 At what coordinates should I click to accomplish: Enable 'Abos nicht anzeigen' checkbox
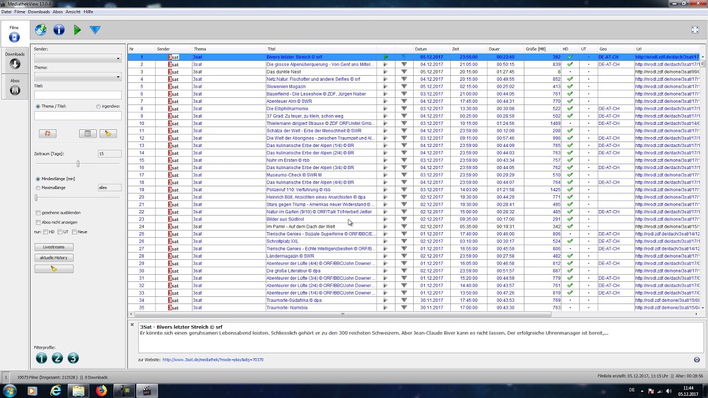point(38,222)
